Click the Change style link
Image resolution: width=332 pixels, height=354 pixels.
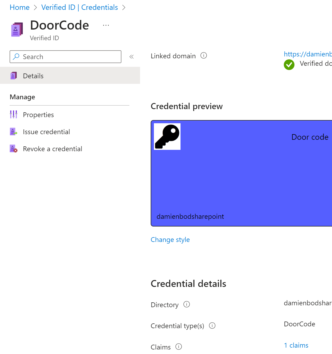tap(170, 240)
